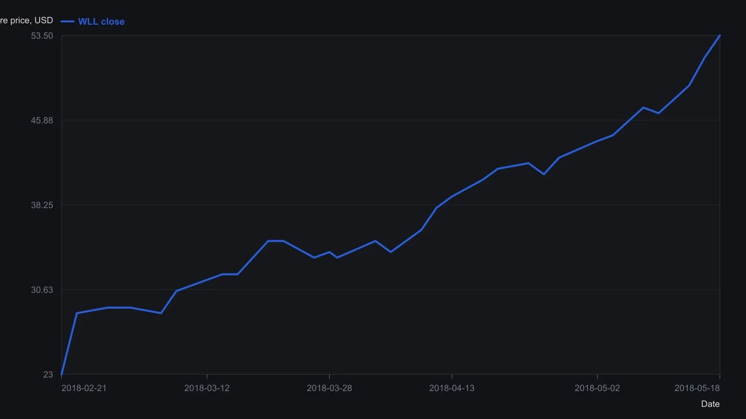
Task: Click the line's final peak data point
Action: point(720,35)
